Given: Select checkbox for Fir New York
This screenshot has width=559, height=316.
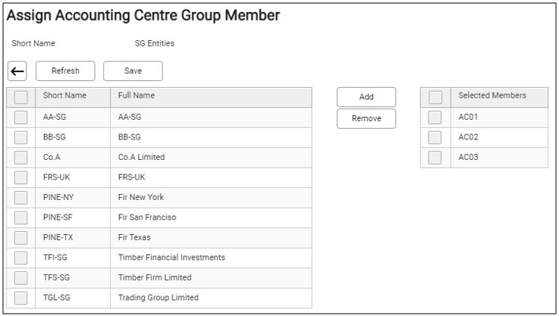Looking at the screenshot, I should [21, 198].
